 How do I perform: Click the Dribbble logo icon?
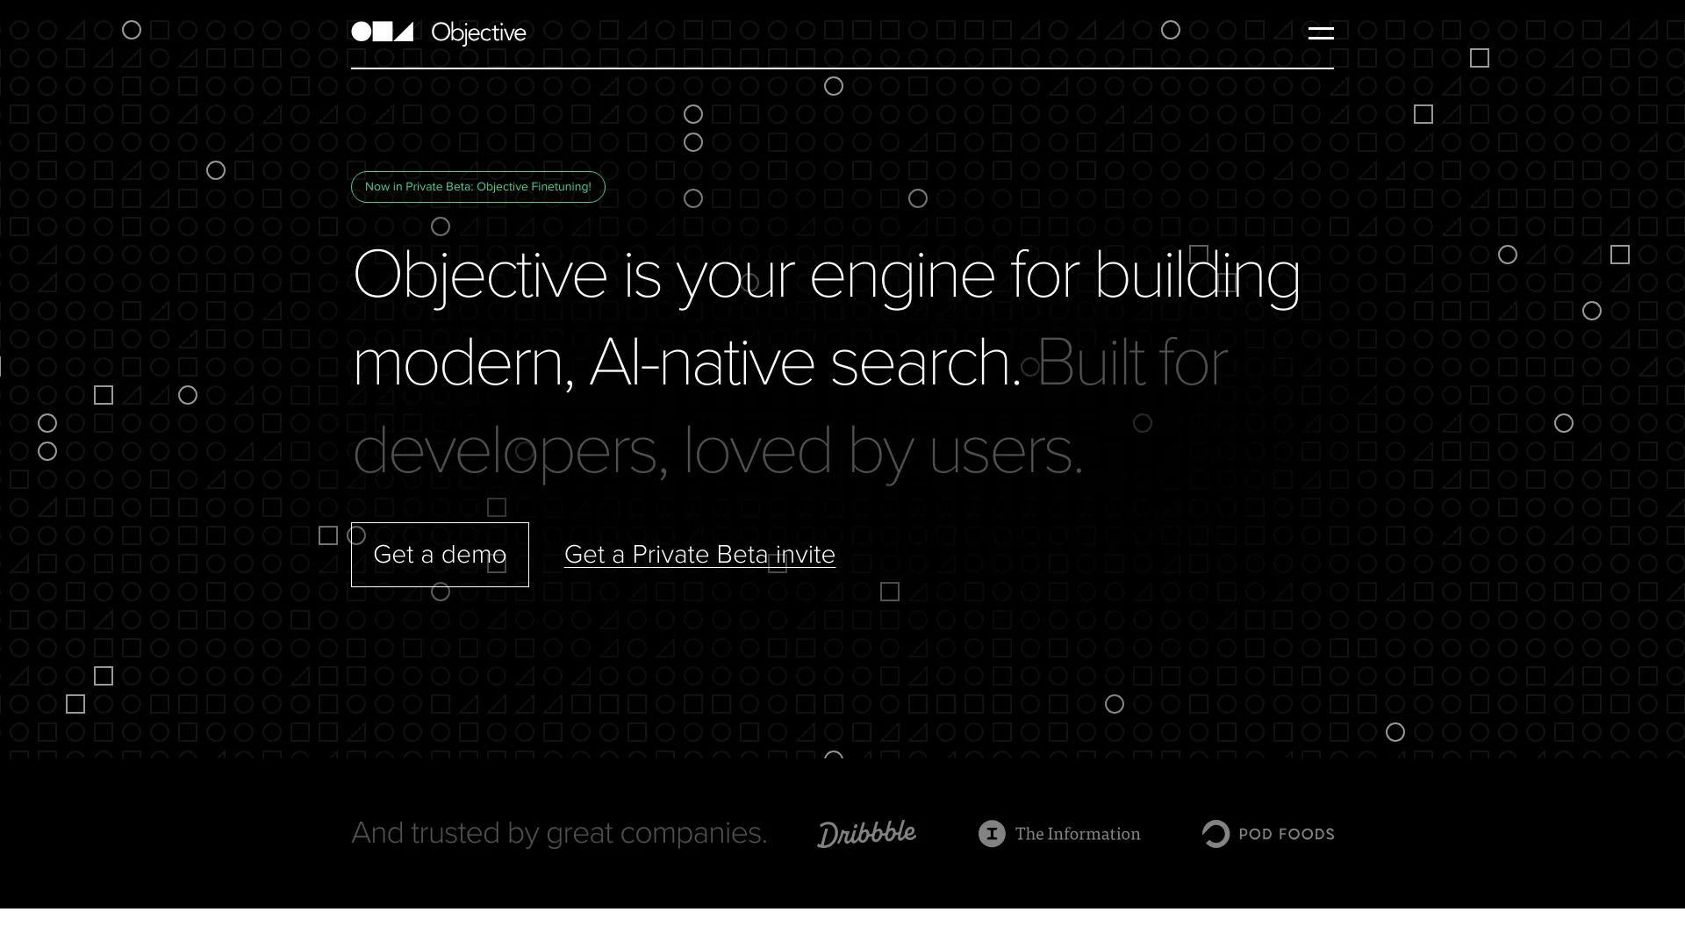click(867, 833)
